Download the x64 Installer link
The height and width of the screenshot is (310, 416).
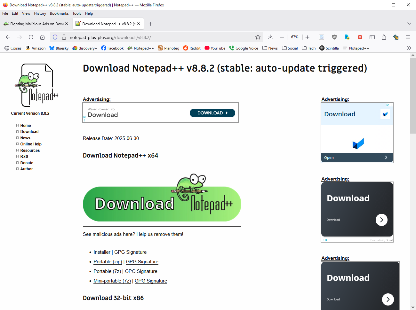[x=102, y=252]
